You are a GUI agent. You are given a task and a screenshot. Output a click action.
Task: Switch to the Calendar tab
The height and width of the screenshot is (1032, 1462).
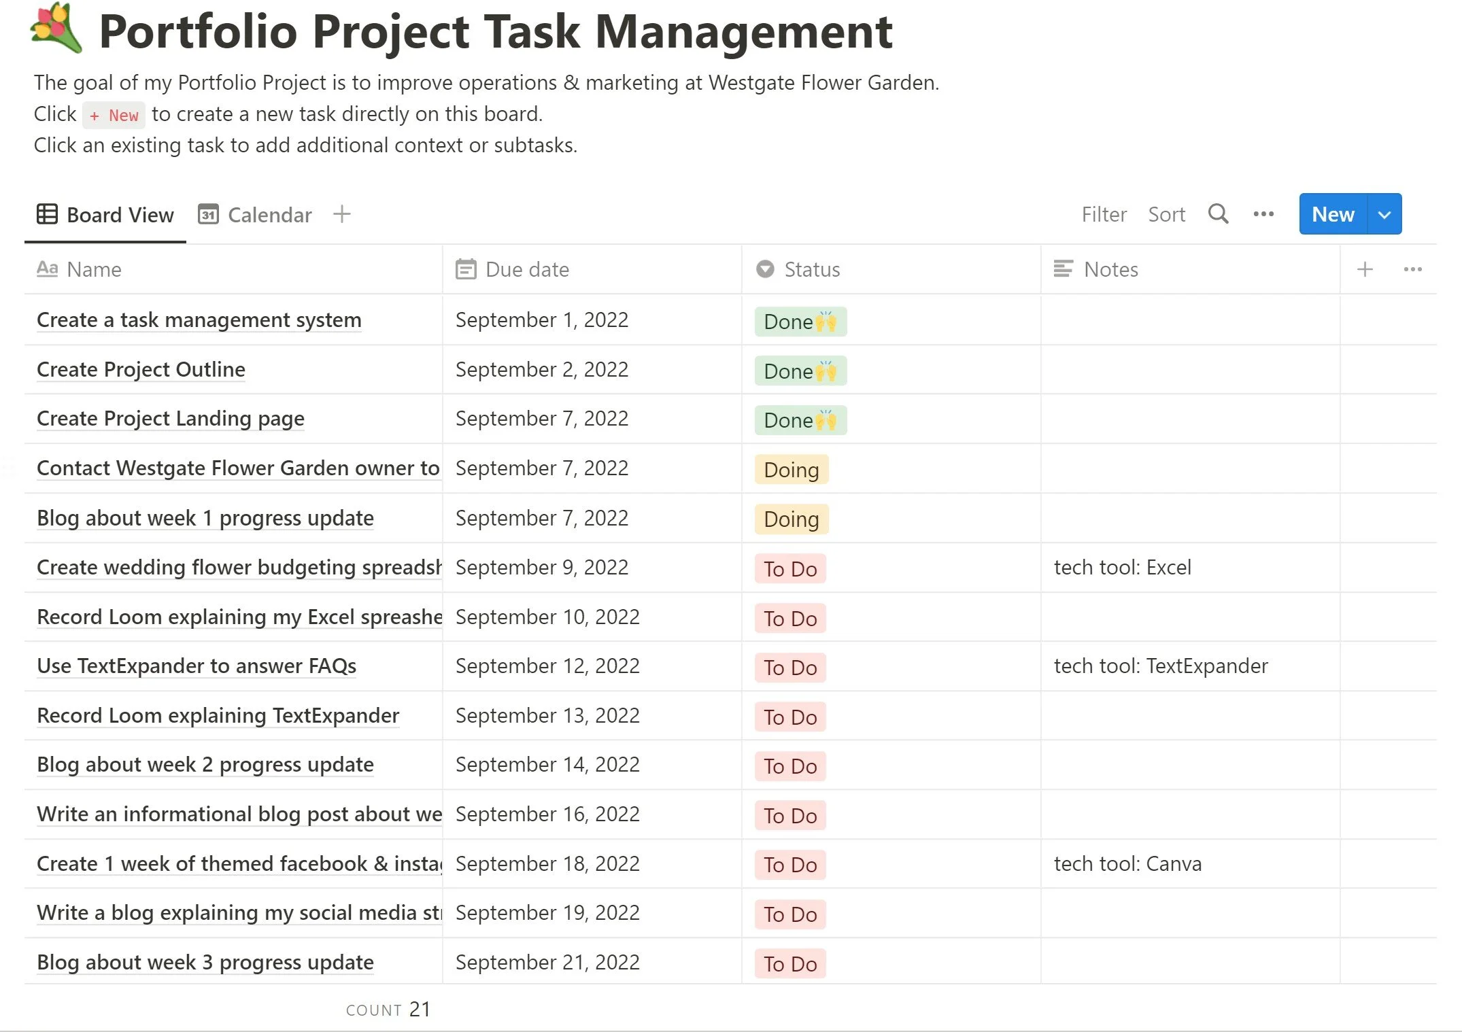(x=255, y=215)
